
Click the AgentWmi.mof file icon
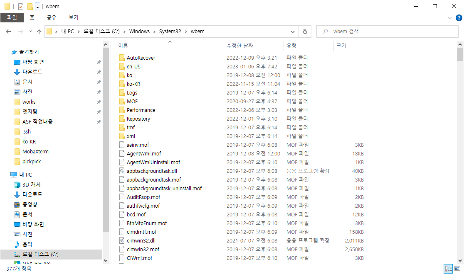122,153
